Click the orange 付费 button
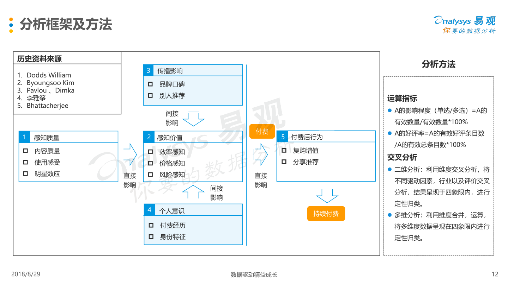 pyautogui.click(x=262, y=132)
